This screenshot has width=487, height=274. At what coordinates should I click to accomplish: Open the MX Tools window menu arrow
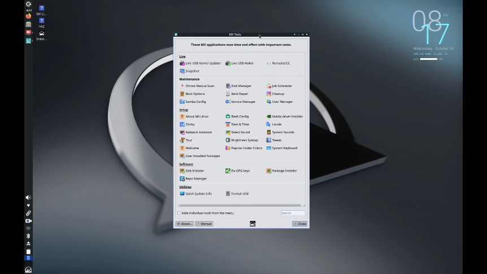(294, 34)
